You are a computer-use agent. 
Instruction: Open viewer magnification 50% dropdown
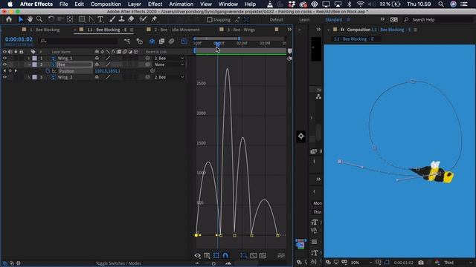click(x=361, y=263)
